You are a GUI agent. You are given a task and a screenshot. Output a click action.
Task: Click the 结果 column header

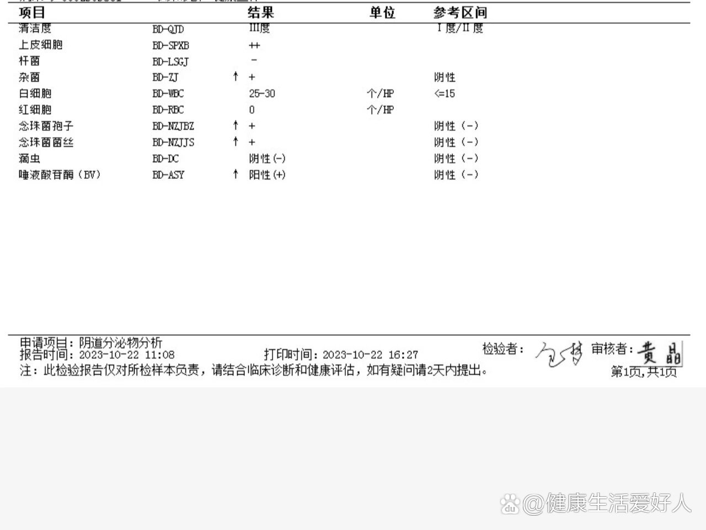(261, 12)
